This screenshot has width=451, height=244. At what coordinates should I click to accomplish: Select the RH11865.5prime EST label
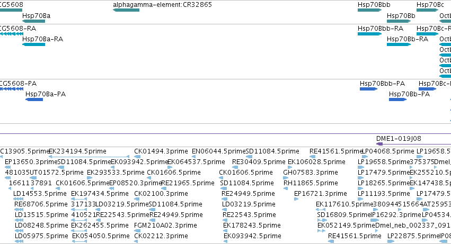click(x=311, y=183)
